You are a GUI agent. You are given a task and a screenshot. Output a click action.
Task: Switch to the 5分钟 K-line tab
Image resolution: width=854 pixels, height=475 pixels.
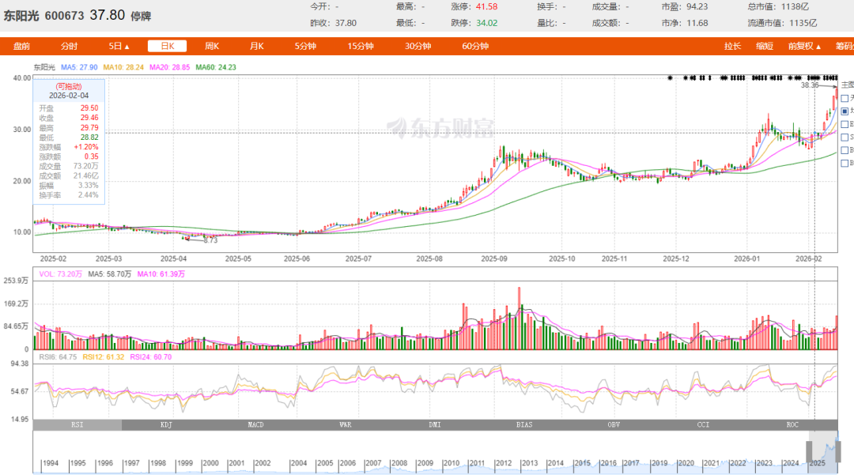click(305, 47)
